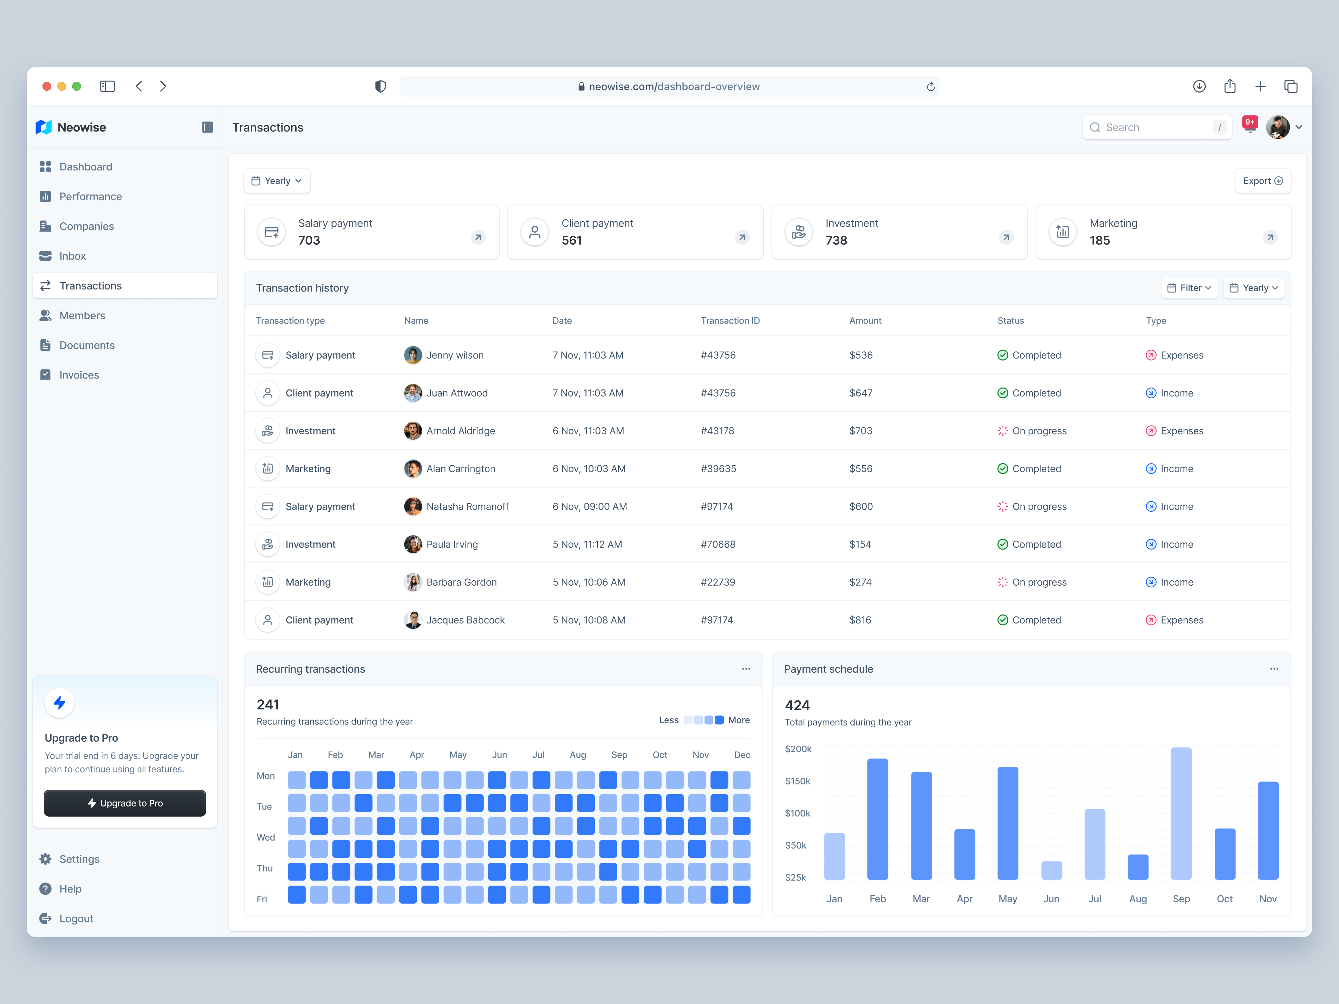Click the reload page icon in address bar
This screenshot has height=1004, width=1339.
930,86
